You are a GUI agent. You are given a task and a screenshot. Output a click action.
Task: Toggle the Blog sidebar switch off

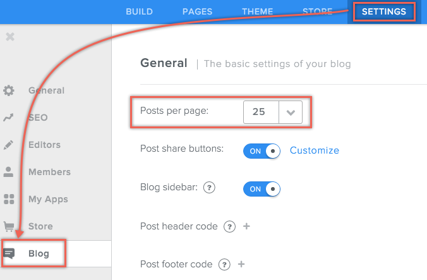click(262, 188)
